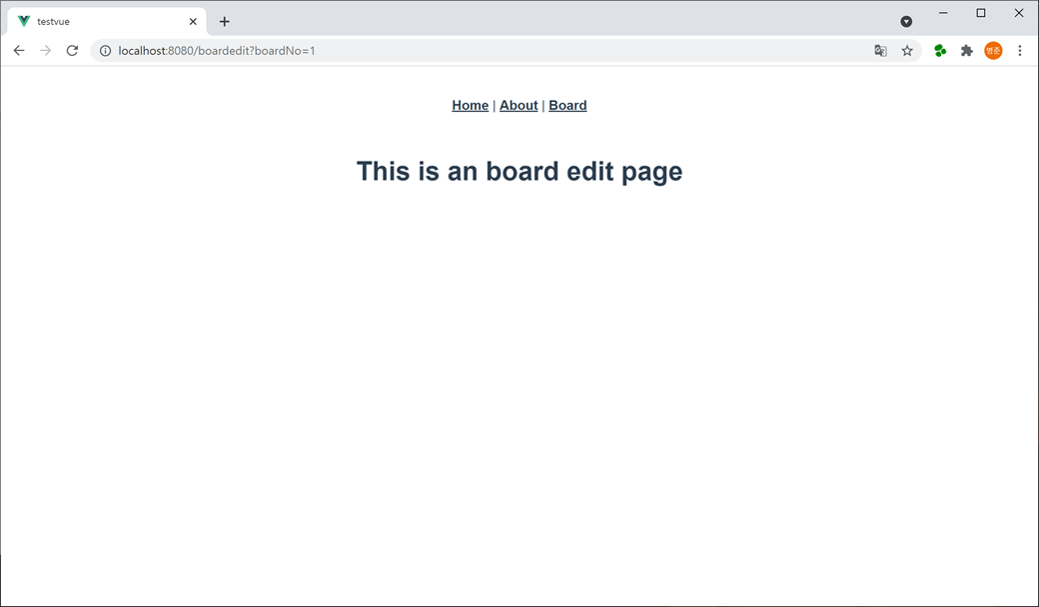Click the forward navigation arrow
Image resolution: width=1039 pixels, height=607 pixels.
pyautogui.click(x=45, y=50)
